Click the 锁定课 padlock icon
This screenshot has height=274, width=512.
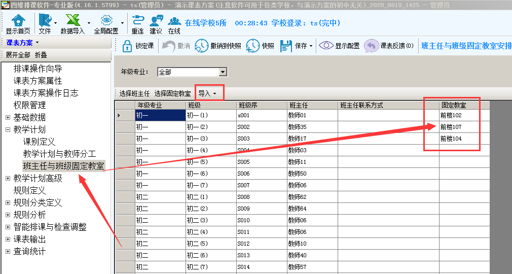[127, 46]
